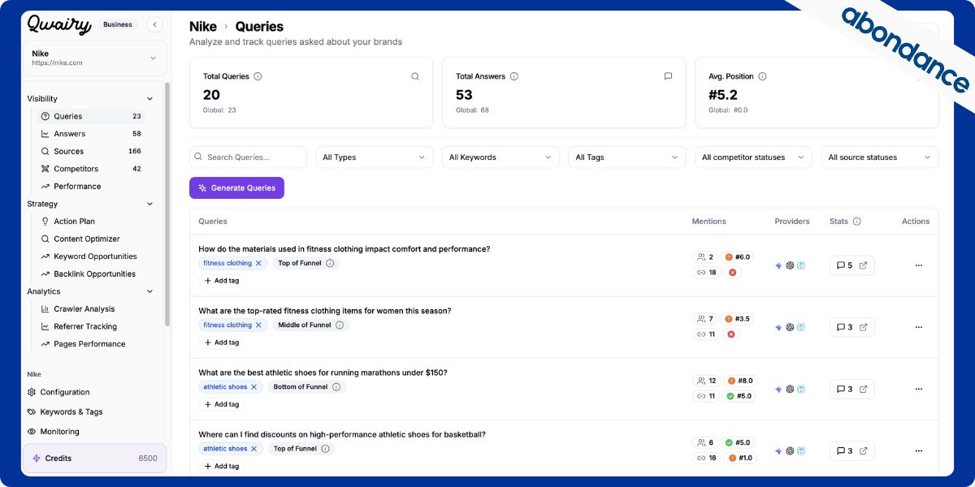
Task: Add tag to the top-rated women query
Action: click(221, 343)
